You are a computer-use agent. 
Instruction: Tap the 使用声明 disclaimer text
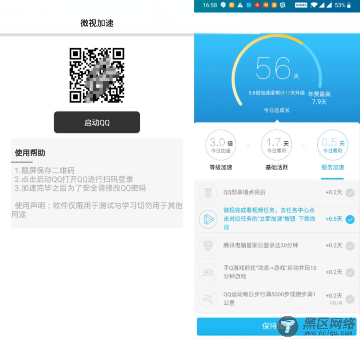pos(97,210)
